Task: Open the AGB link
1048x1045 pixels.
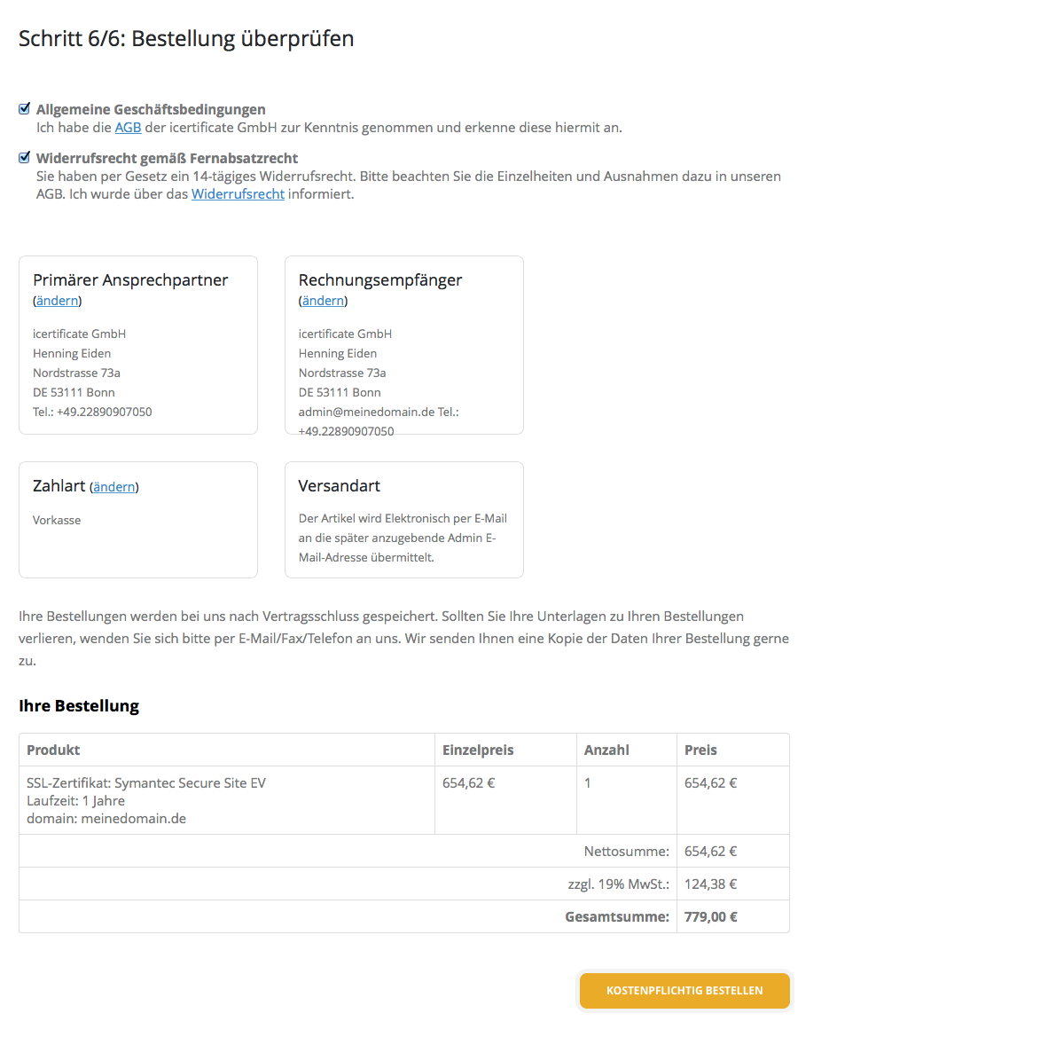Action: click(129, 128)
